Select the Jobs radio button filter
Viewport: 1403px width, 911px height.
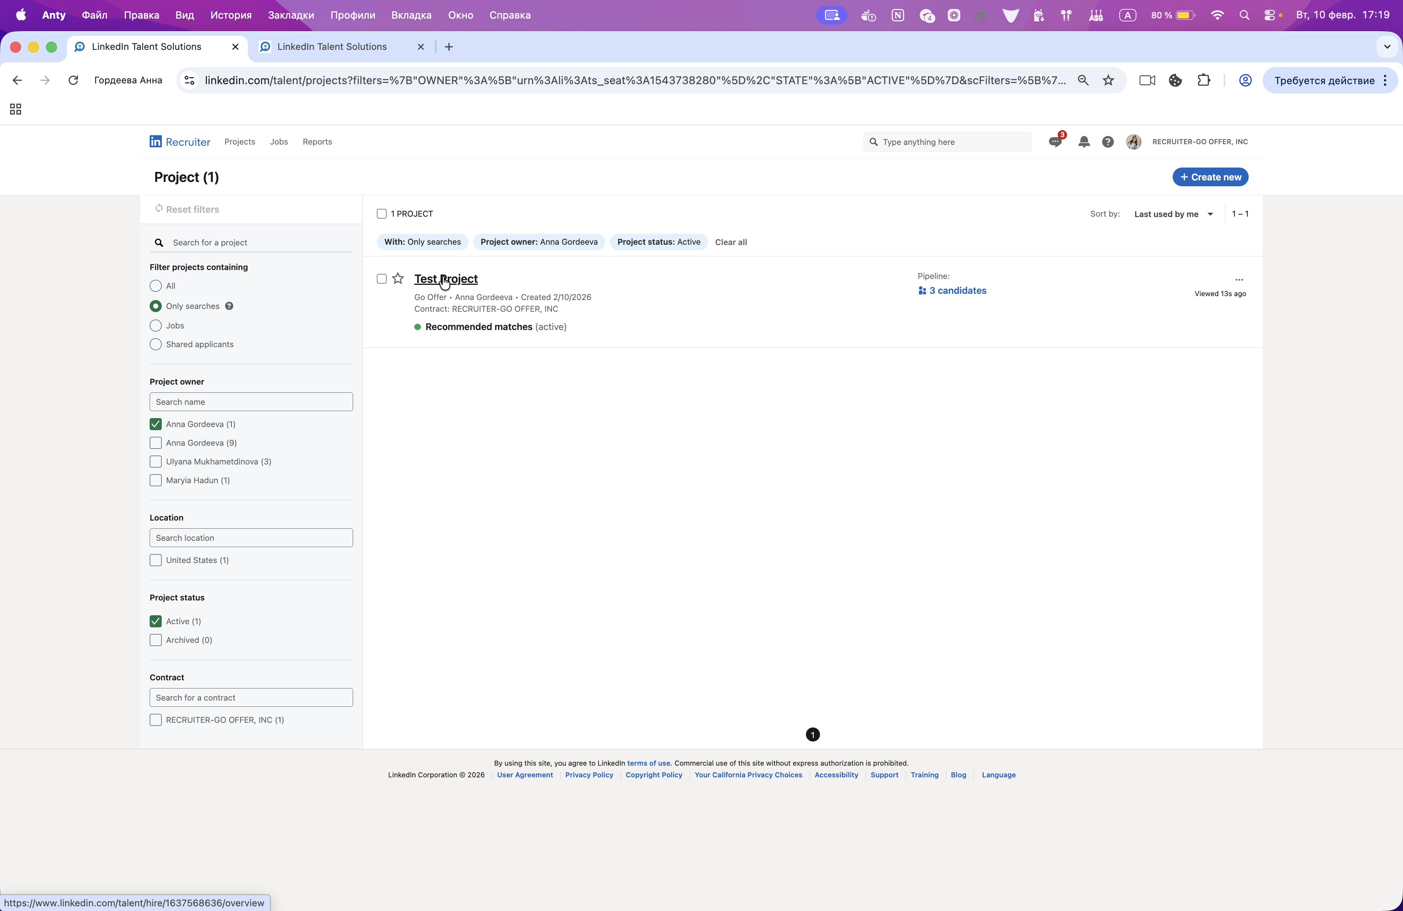155,326
